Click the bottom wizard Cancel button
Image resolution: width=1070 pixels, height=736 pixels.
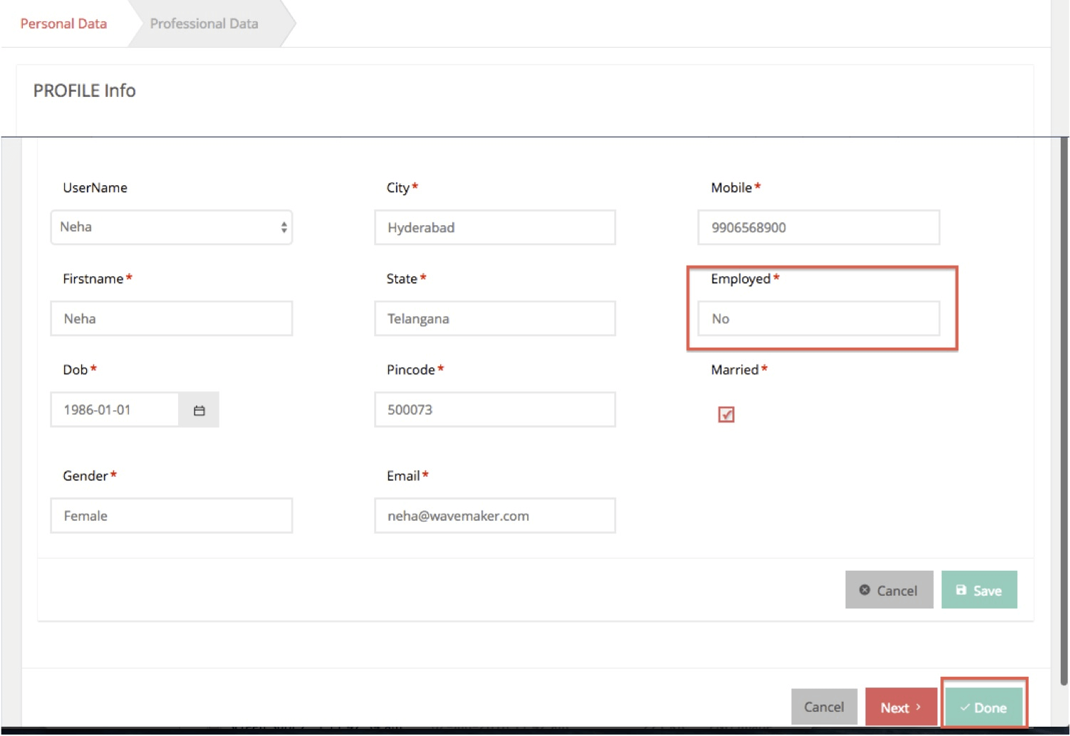pos(824,707)
